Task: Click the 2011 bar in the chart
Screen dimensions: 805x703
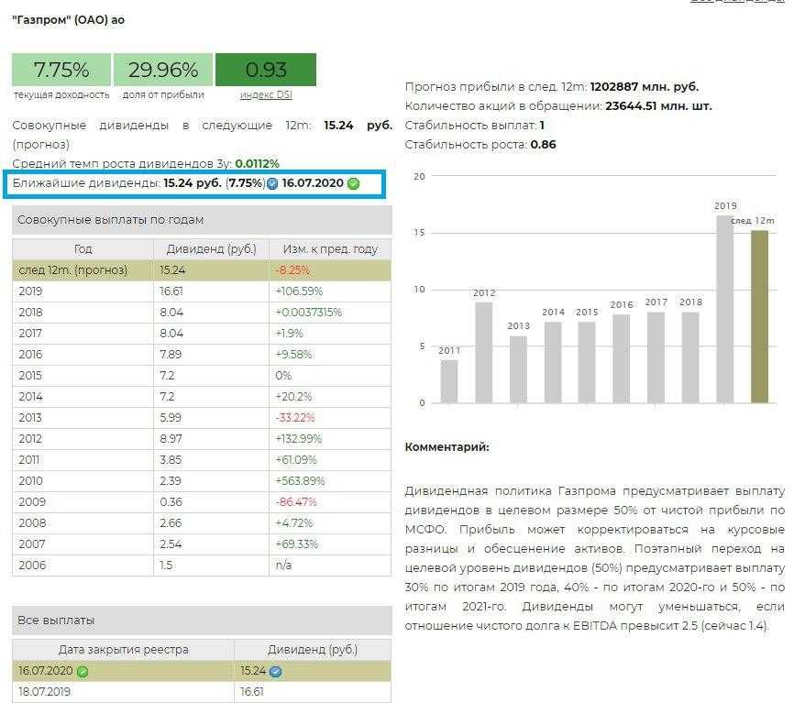Action: (449, 381)
